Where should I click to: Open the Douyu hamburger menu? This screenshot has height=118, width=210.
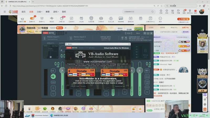tap(5, 12)
